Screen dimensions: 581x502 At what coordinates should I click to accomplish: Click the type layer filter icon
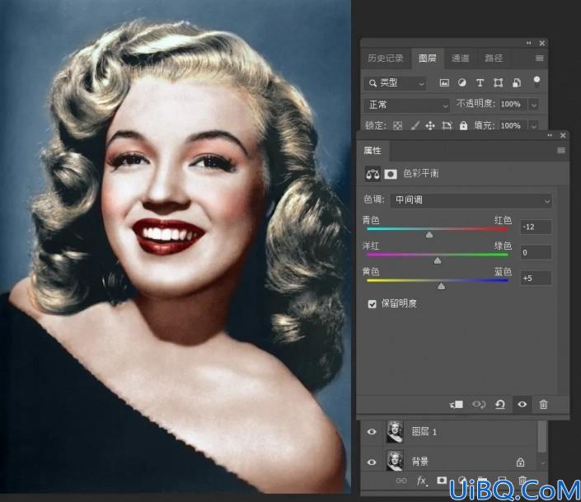pos(480,83)
